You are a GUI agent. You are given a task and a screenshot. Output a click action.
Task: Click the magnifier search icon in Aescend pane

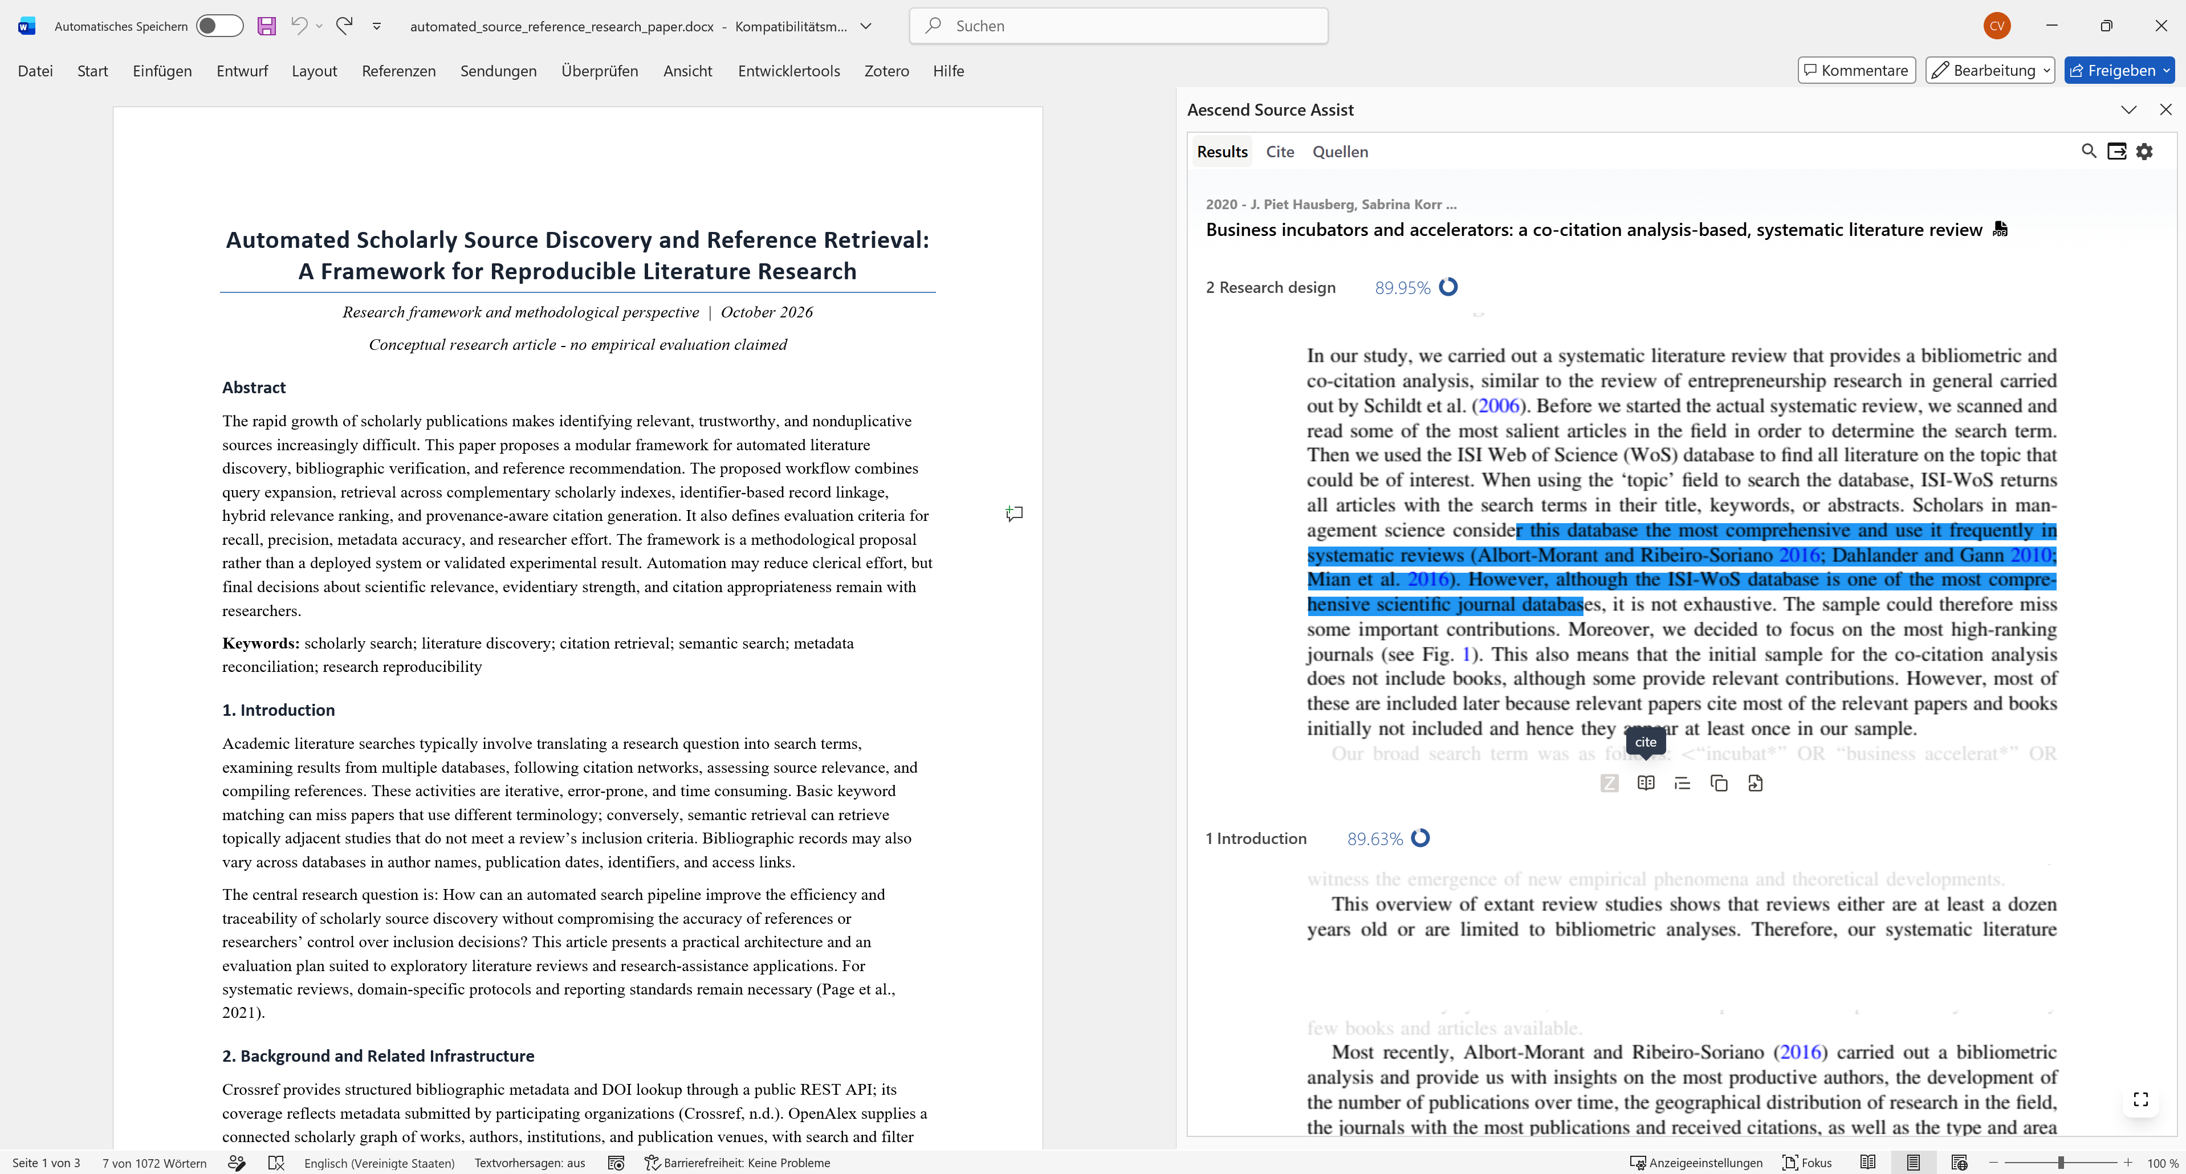coord(2089,151)
